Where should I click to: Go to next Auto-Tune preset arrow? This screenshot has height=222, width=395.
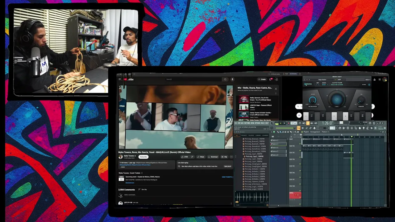click(x=309, y=80)
